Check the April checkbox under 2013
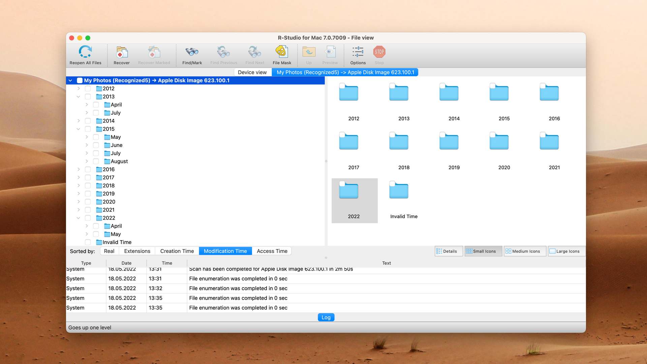647x364 pixels. pyautogui.click(x=96, y=104)
